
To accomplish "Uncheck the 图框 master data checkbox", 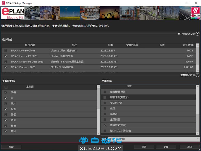I will [x=6, y=115].
